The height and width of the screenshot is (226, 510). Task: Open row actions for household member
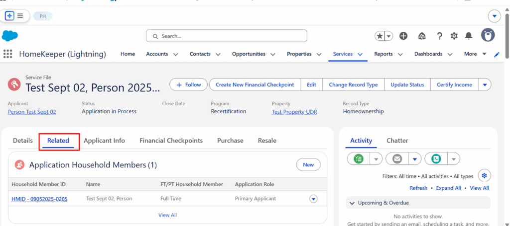pyautogui.click(x=313, y=199)
